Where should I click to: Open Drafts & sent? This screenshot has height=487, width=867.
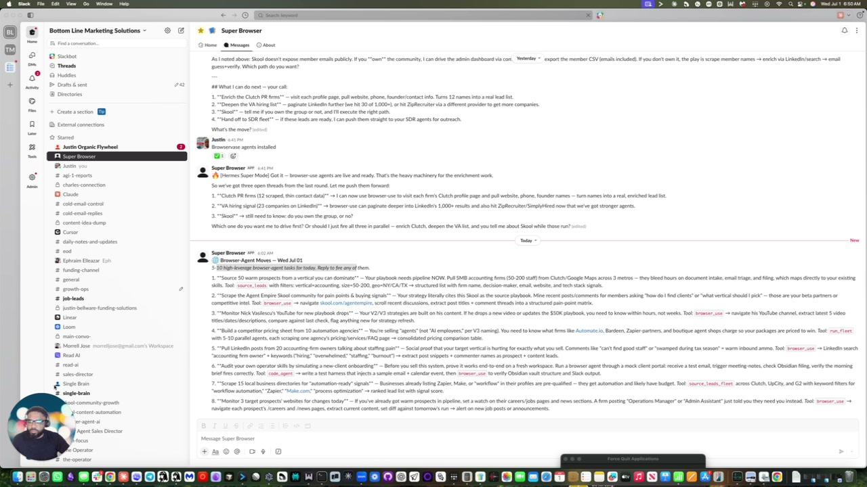click(x=72, y=85)
